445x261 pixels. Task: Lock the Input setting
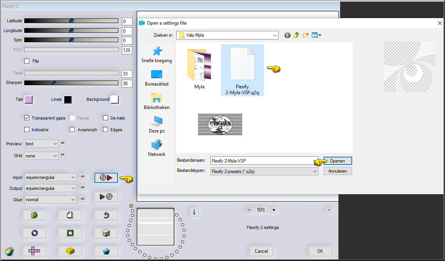click(83, 177)
